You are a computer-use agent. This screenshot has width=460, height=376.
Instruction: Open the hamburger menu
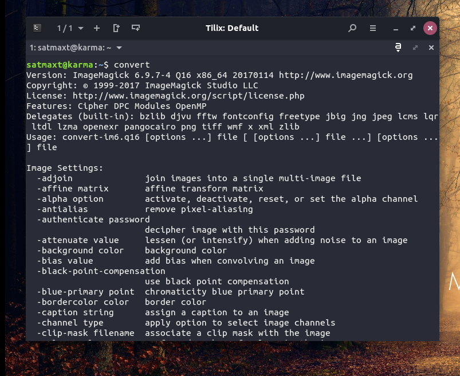pyautogui.click(x=372, y=28)
